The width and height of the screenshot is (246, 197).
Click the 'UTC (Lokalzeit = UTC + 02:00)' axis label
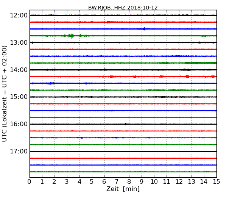click(5, 94)
